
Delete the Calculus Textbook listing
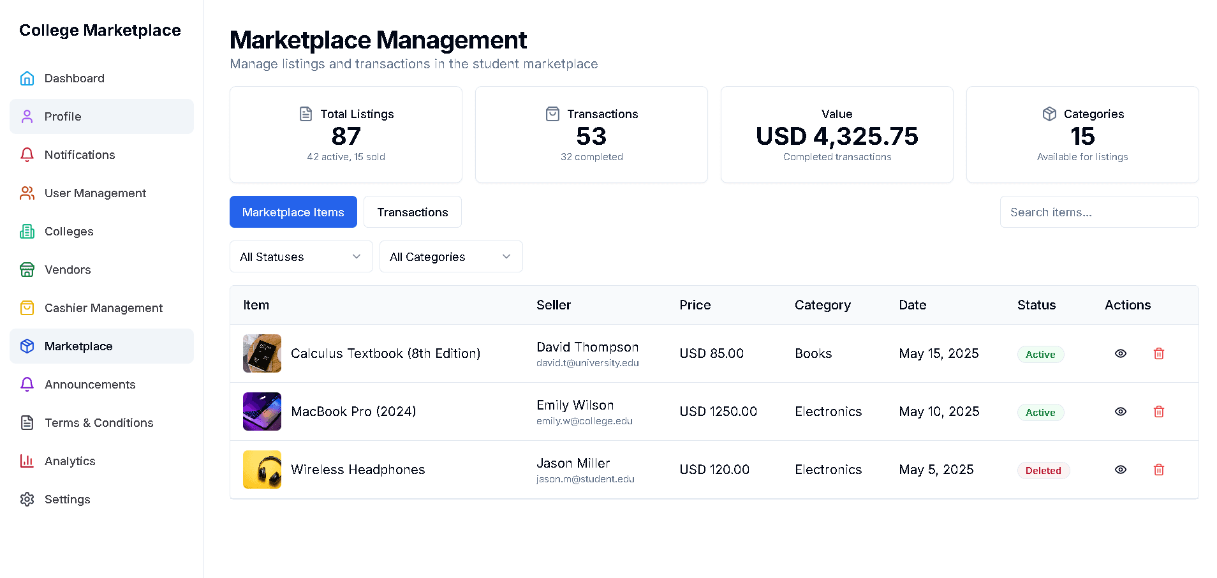(1159, 353)
